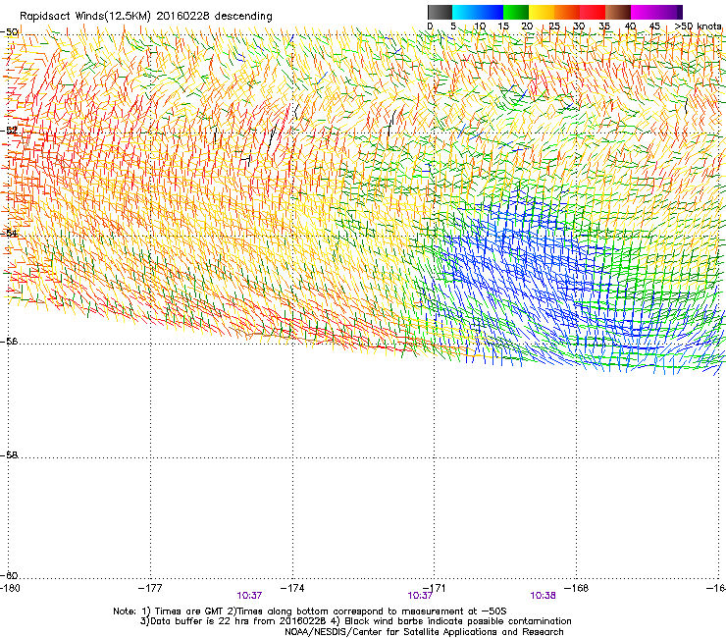
Task: Click the -58 latitude axis label
Action: coord(10,455)
